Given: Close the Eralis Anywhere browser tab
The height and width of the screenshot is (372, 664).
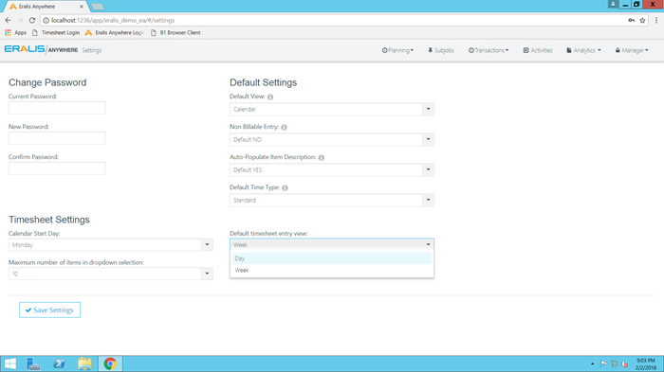Looking at the screenshot, I should (82, 7).
